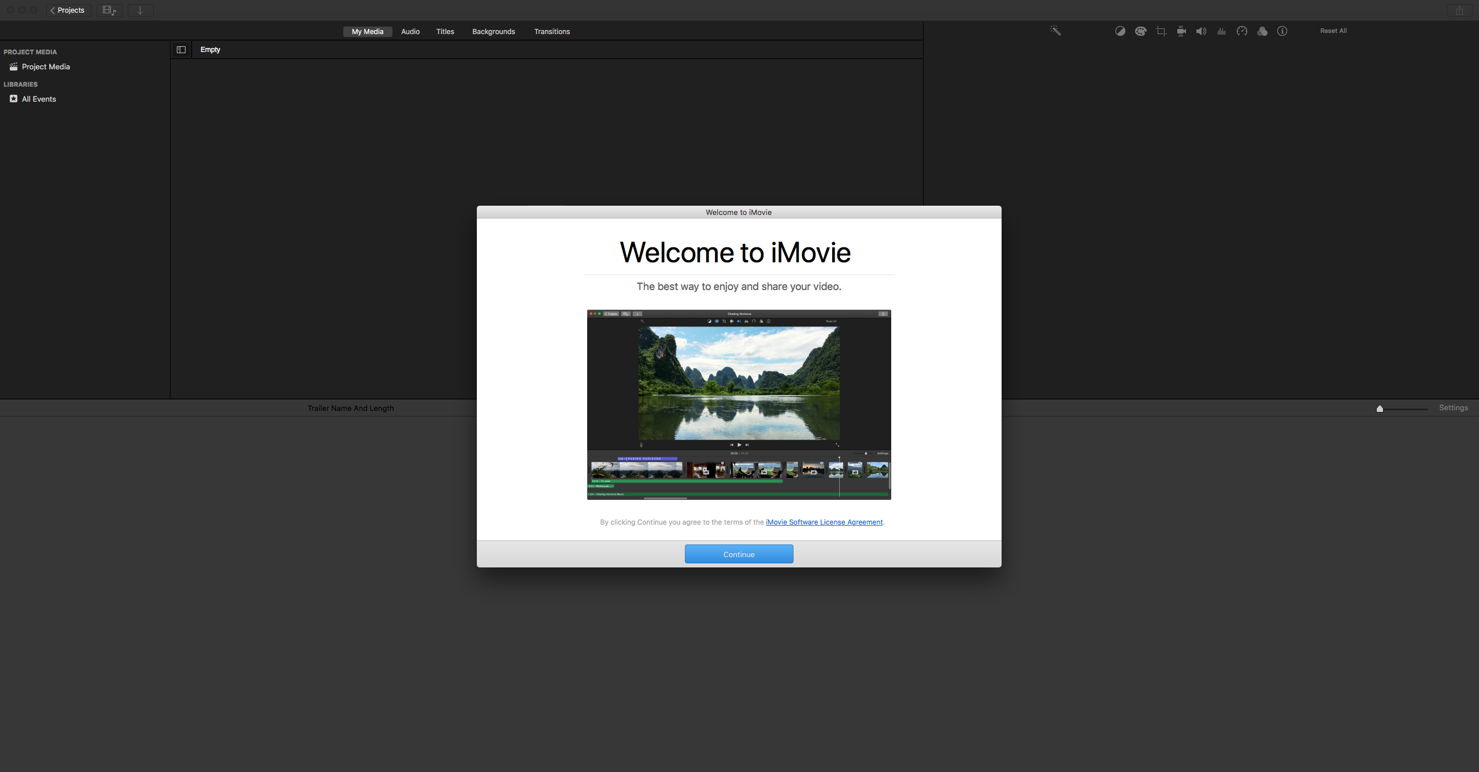The height and width of the screenshot is (772, 1479).
Task: Toggle the media browser display button
Action: [109, 10]
